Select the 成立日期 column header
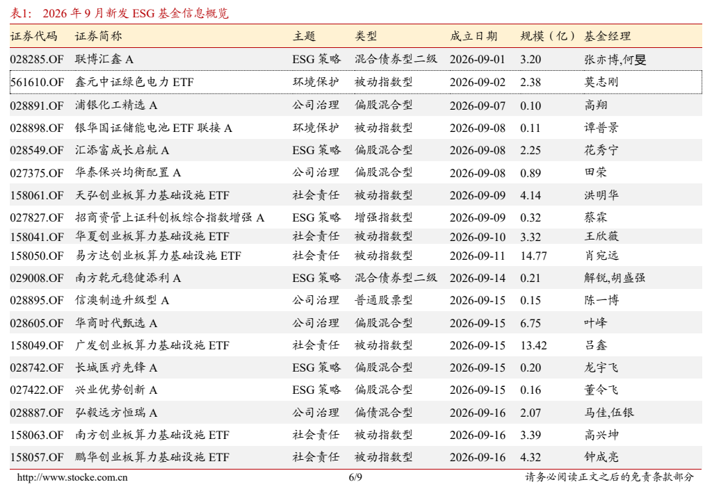The image size is (712, 489). pos(474,36)
